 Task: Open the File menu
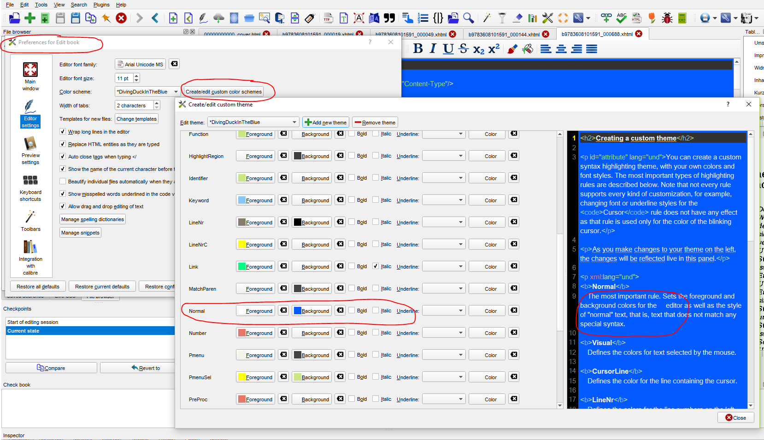[x=10, y=5]
